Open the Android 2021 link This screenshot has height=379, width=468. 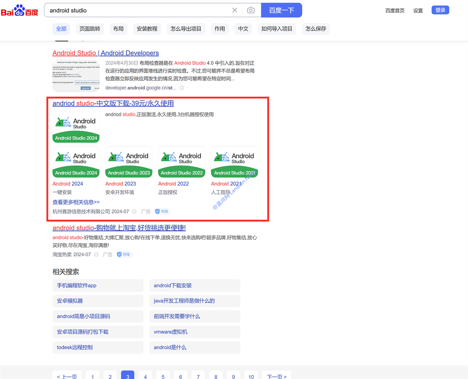pyautogui.click(x=226, y=184)
